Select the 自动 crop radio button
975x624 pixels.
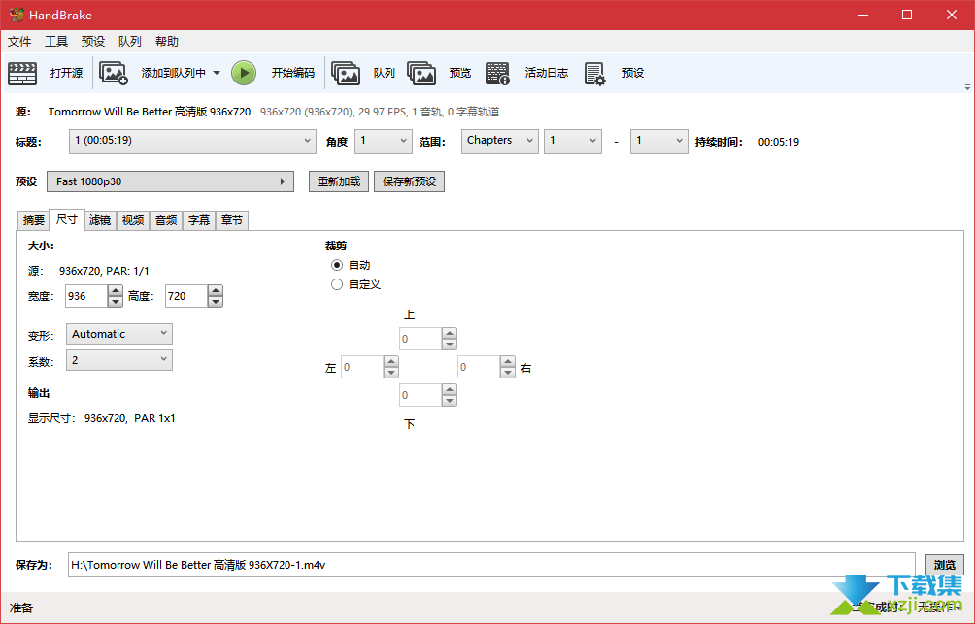pyautogui.click(x=337, y=265)
